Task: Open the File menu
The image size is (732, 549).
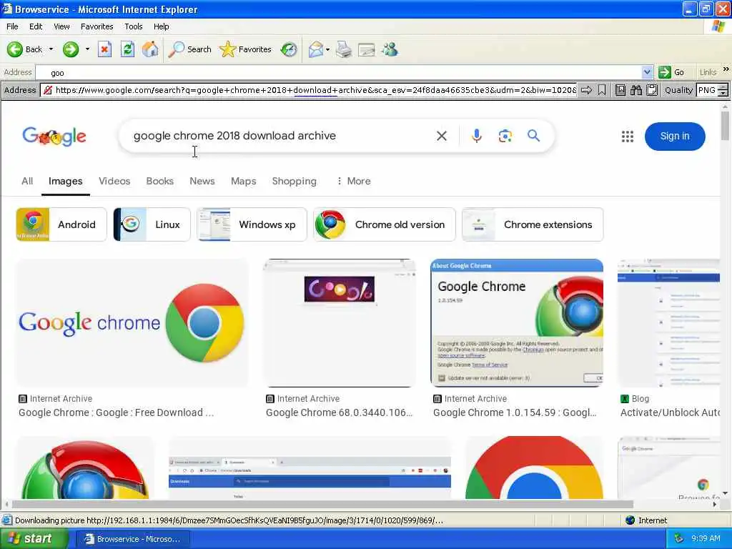Action: coord(12,26)
